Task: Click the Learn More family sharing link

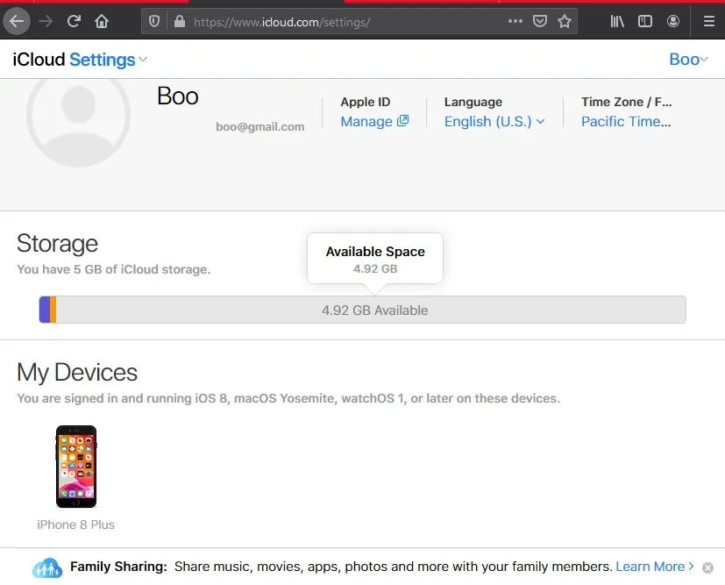Action: coord(654,567)
